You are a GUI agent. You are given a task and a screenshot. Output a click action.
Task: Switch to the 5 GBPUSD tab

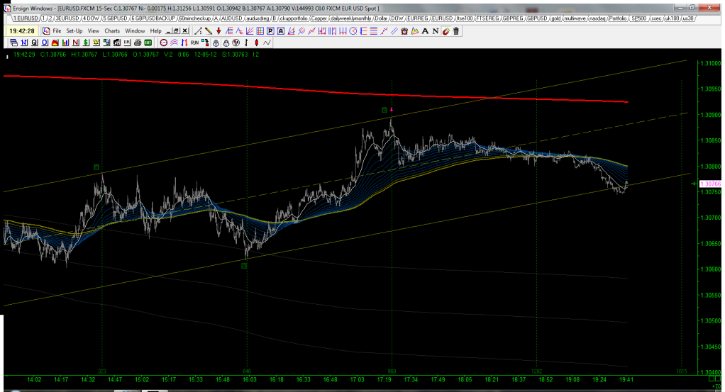pos(115,17)
